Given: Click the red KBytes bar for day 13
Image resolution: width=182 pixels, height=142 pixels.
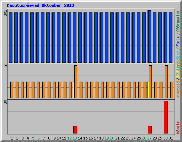Looking at the screenshot, I should 75,130.
